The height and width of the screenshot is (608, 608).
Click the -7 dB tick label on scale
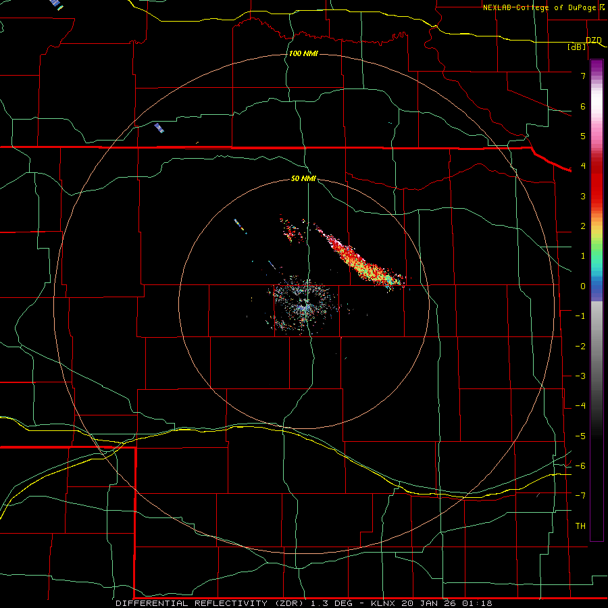580,496
